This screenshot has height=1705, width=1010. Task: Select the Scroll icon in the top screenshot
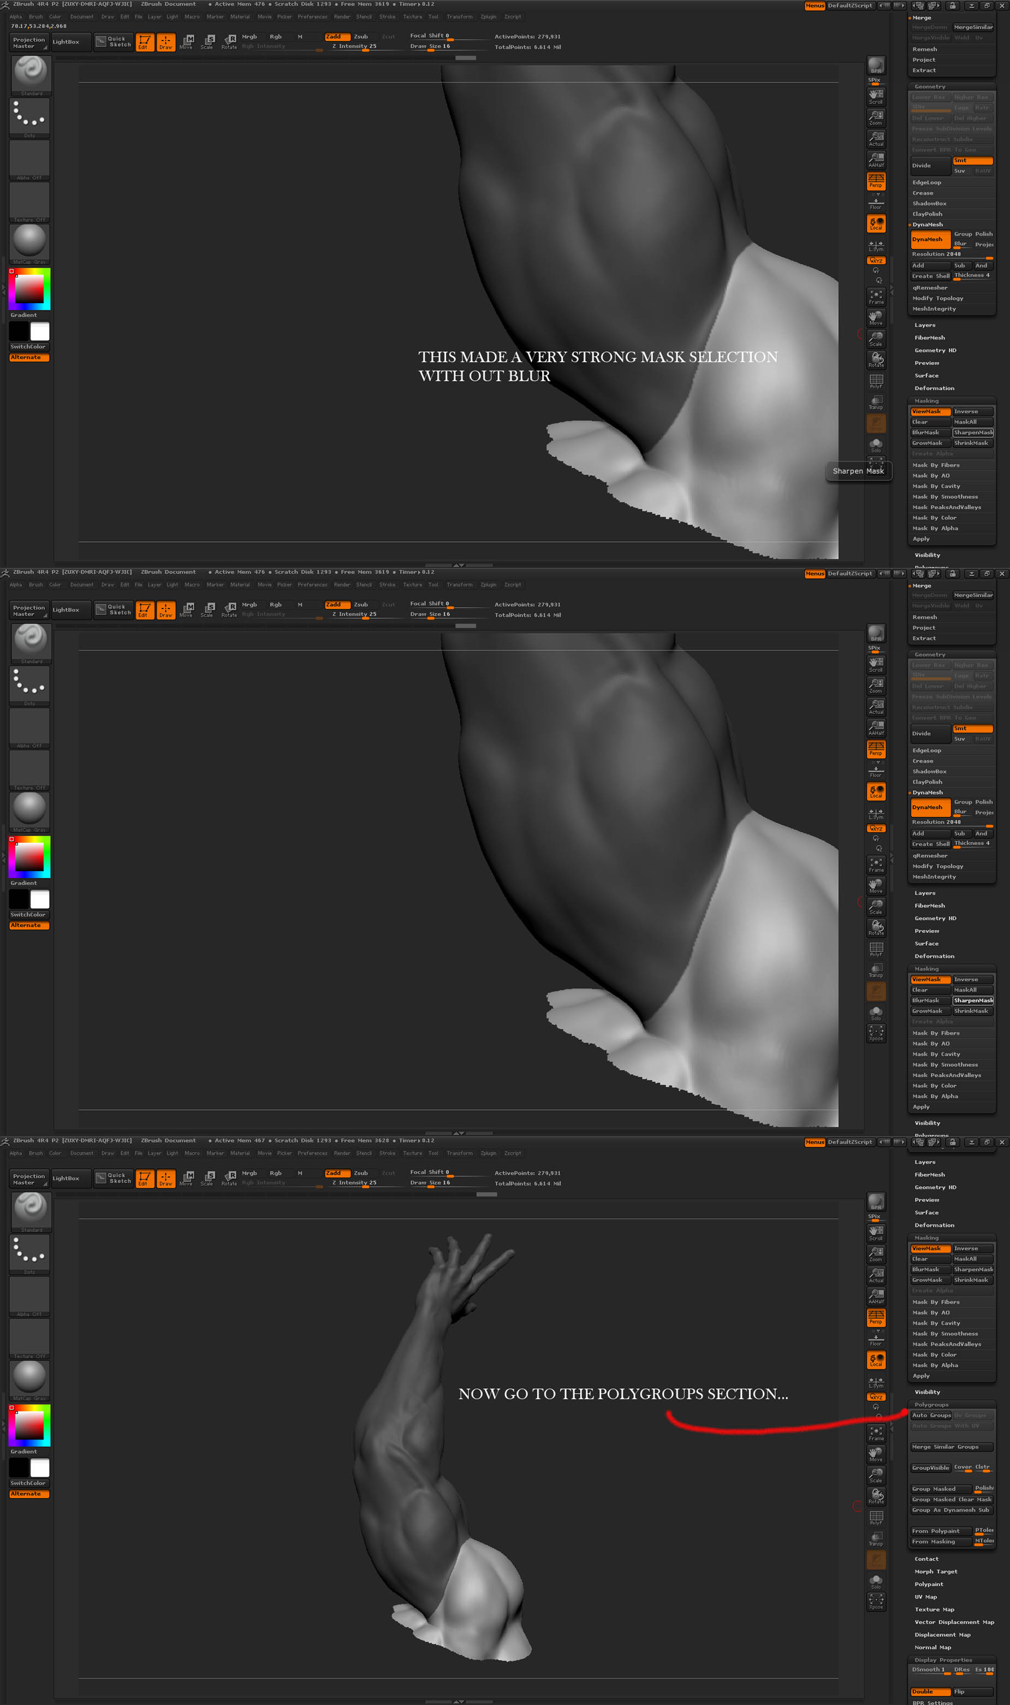(876, 96)
